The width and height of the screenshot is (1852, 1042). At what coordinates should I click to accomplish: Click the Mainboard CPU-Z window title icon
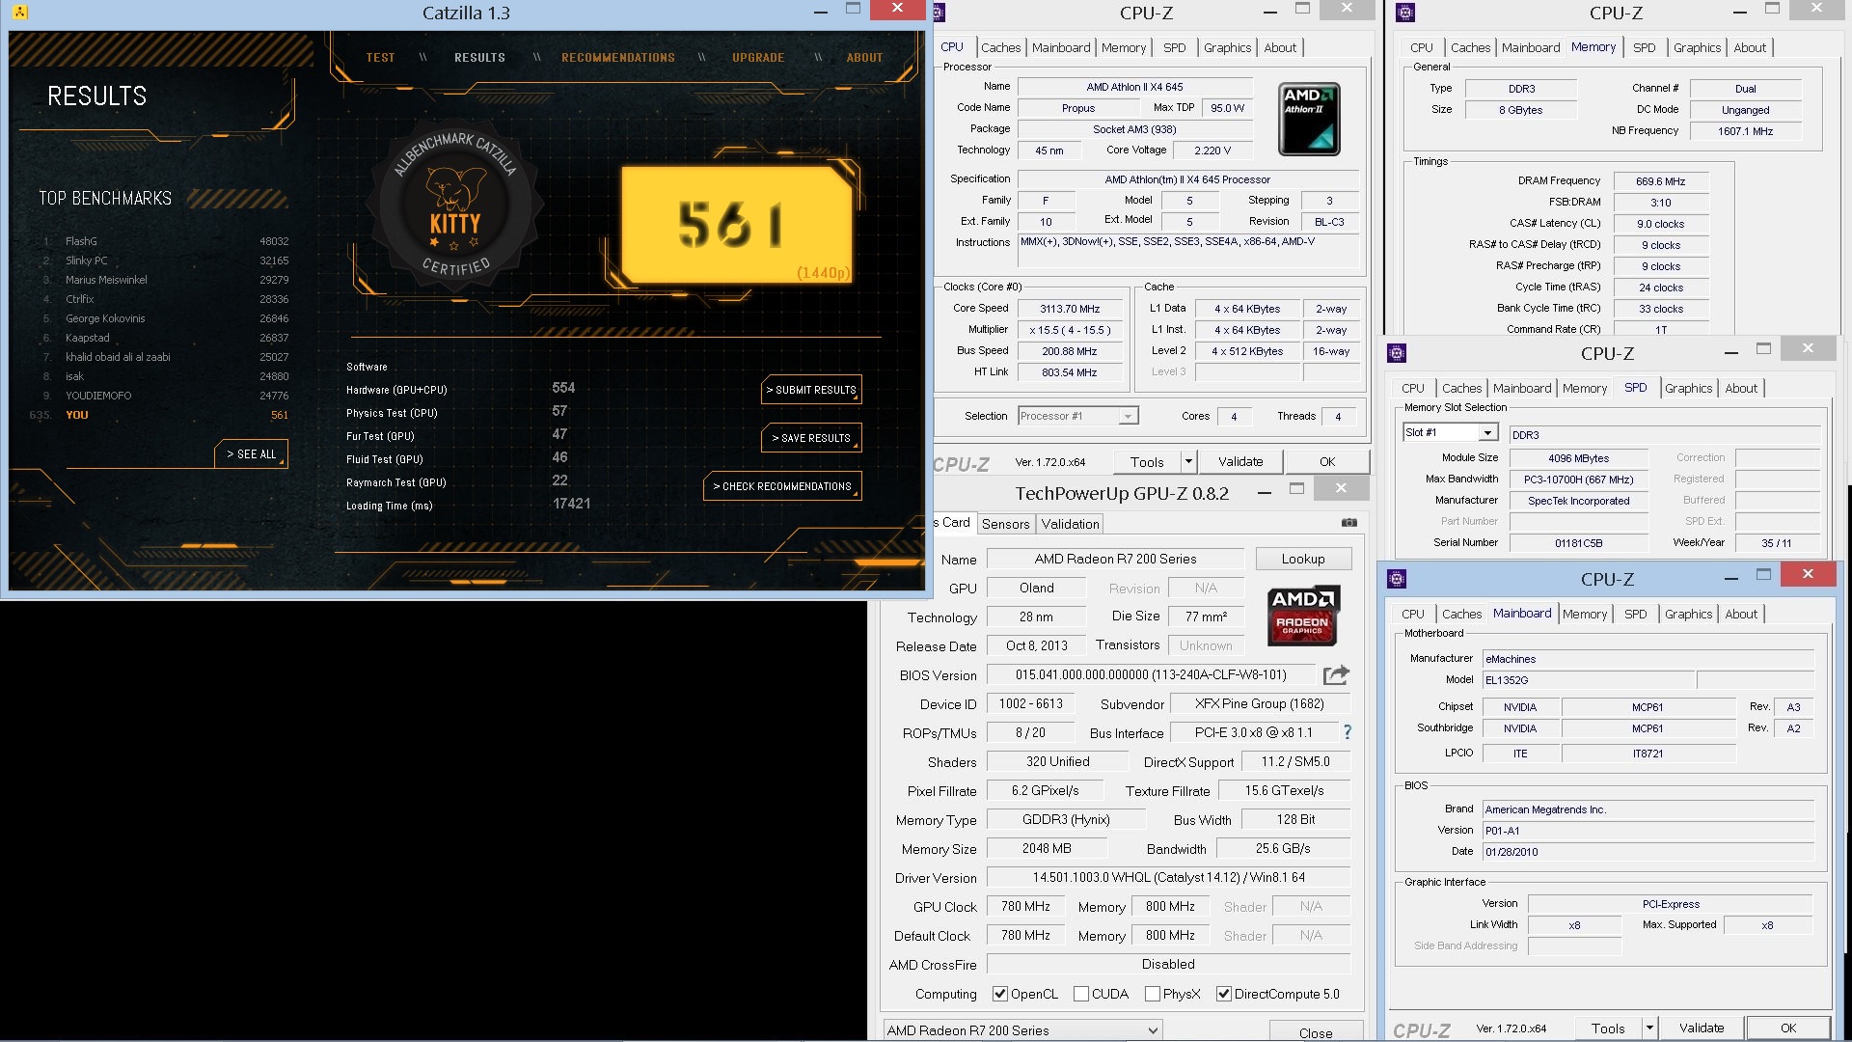tap(1397, 579)
